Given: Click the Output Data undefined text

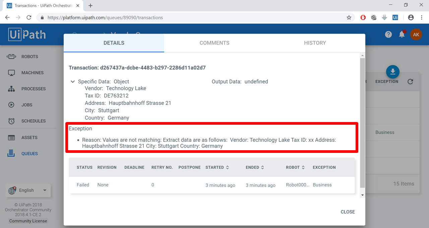Looking at the screenshot, I should pyautogui.click(x=240, y=81).
